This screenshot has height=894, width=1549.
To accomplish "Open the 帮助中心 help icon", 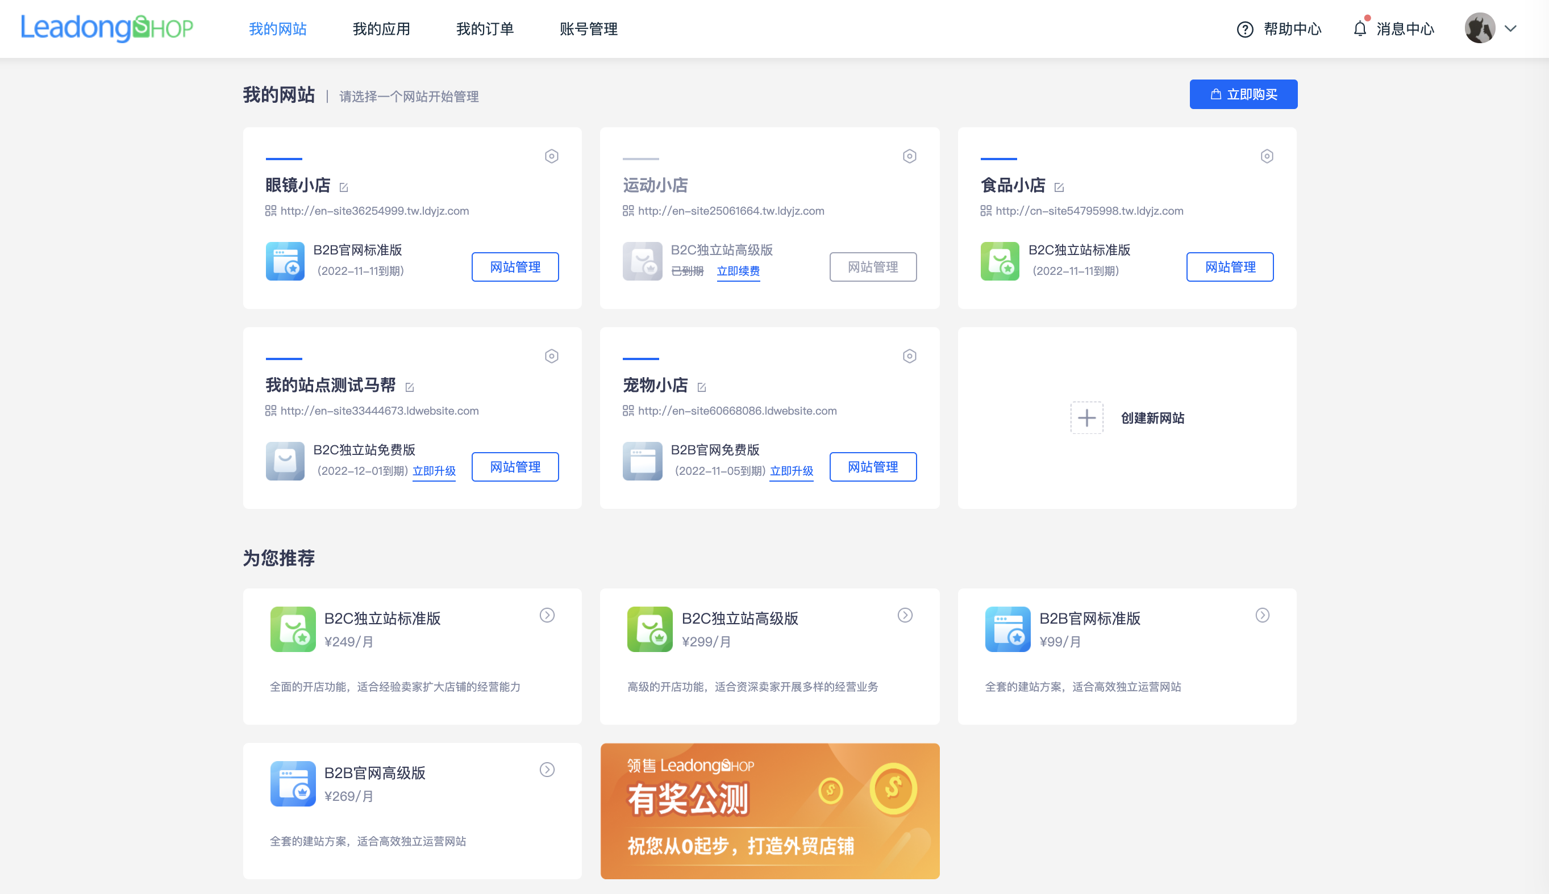I will [x=1244, y=29].
